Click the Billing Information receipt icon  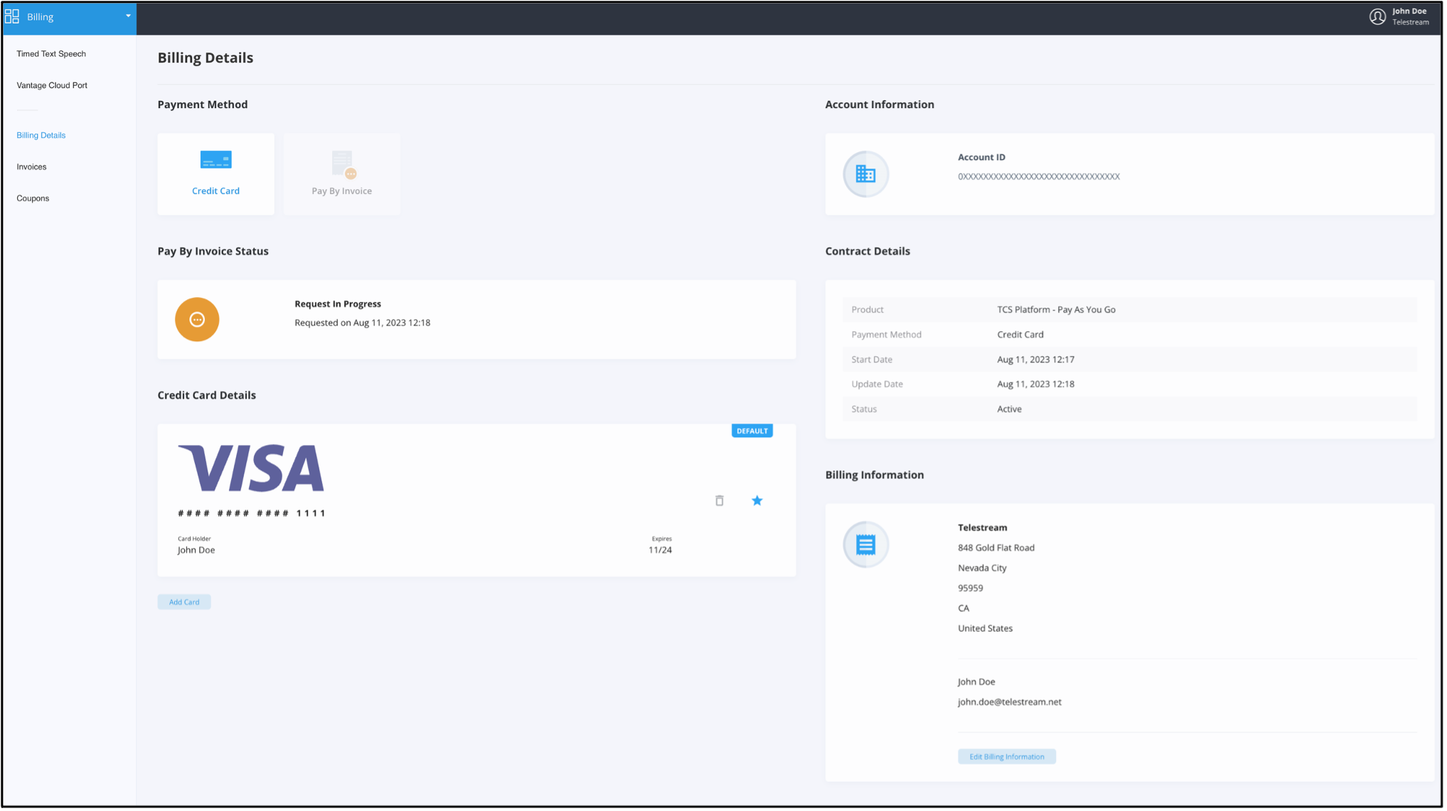click(865, 544)
